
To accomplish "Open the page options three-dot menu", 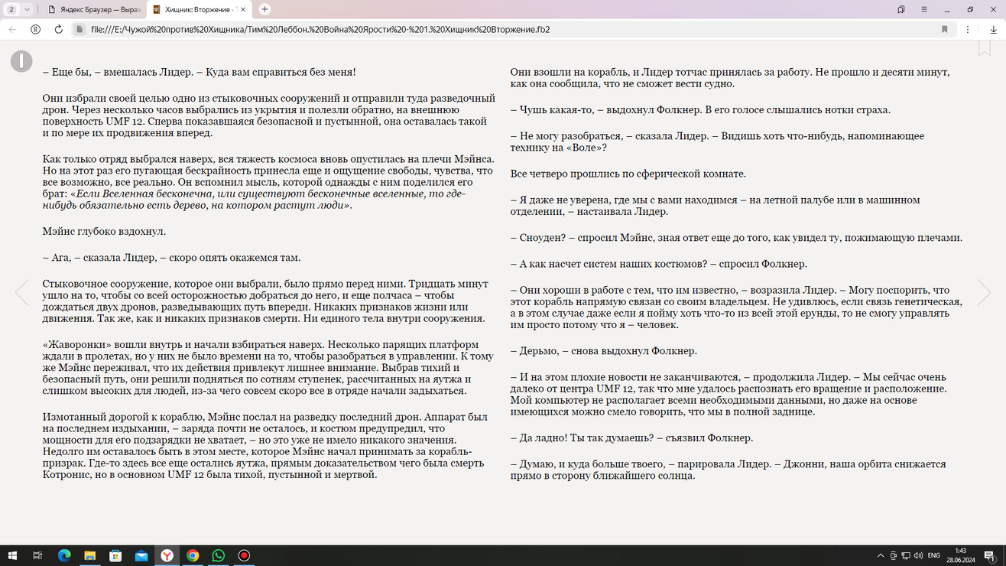I will pos(968,29).
